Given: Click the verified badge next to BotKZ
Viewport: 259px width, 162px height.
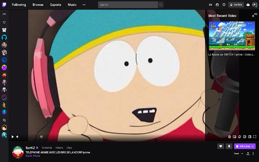Looking at the screenshot, I should (37, 148).
